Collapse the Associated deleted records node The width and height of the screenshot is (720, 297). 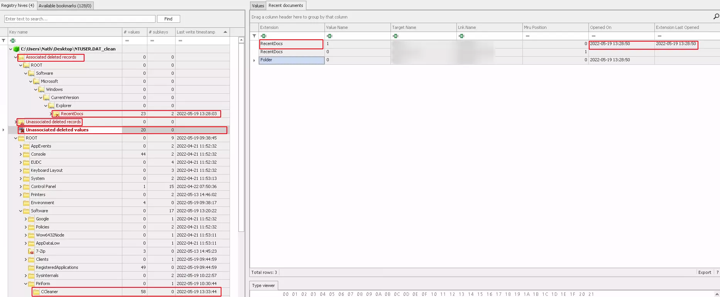click(x=16, y=57)
